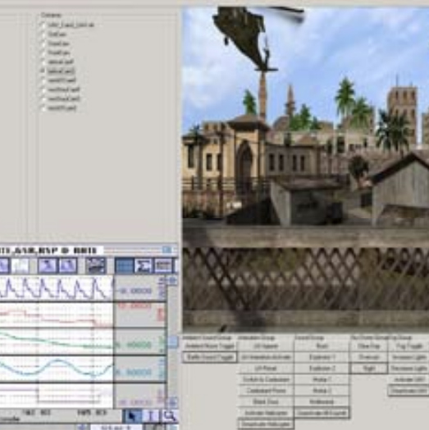The width and height of the screenshot is (429, 430).
Task: Click vertical scroll icon beside top ECG channel
Action: click(172, 281)
